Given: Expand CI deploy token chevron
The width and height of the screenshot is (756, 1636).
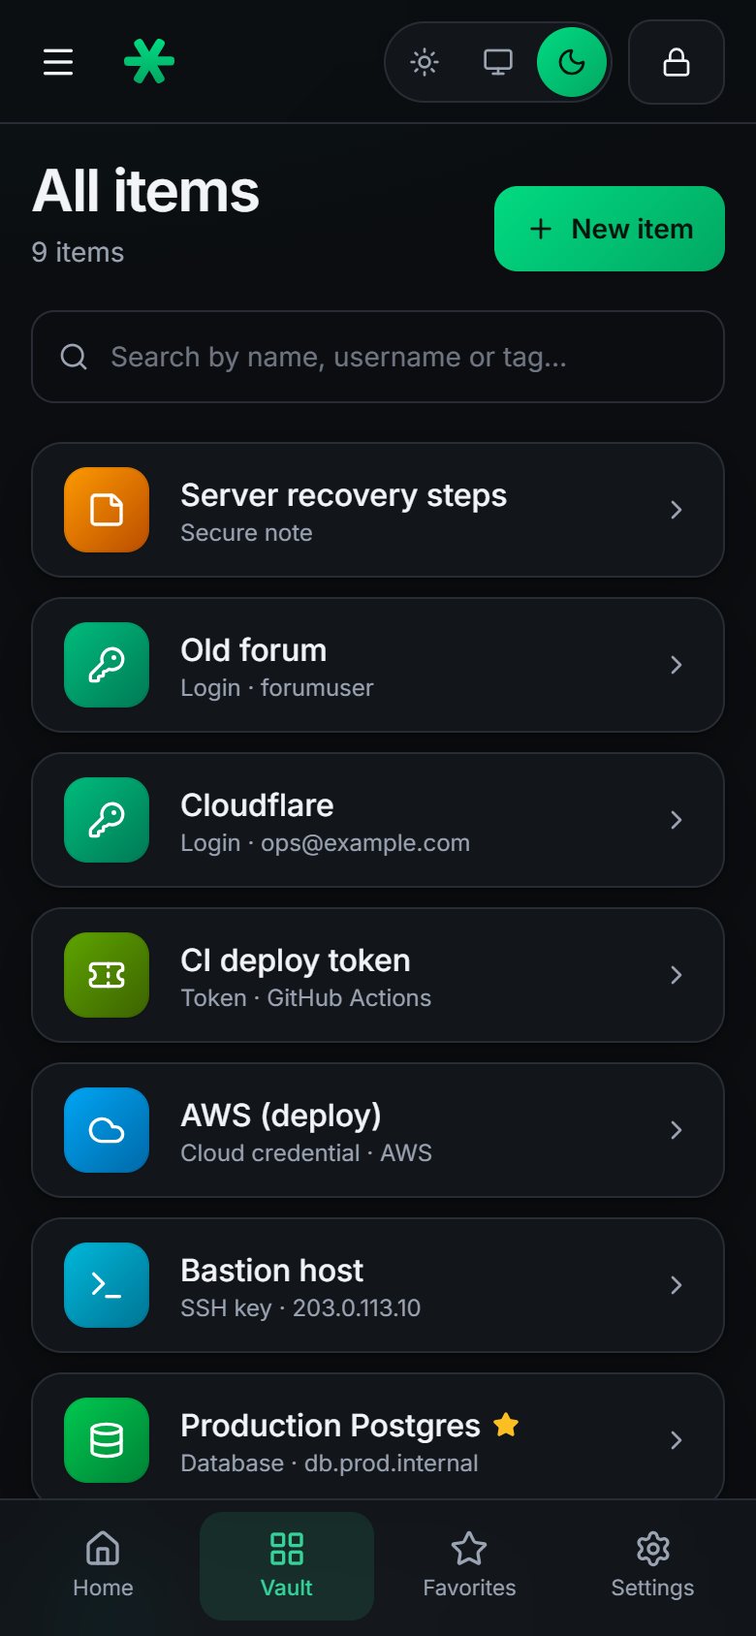Looking at the screenshot, I should click(677, 975).
